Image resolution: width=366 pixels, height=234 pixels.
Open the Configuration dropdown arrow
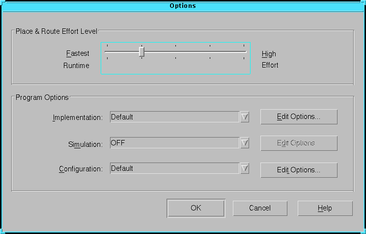tap(245, 168)
